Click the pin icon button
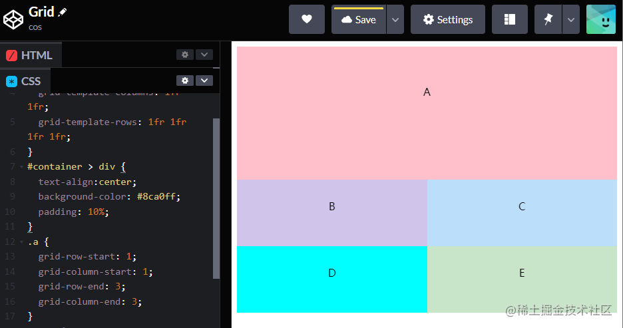 [x=548, y=19]
